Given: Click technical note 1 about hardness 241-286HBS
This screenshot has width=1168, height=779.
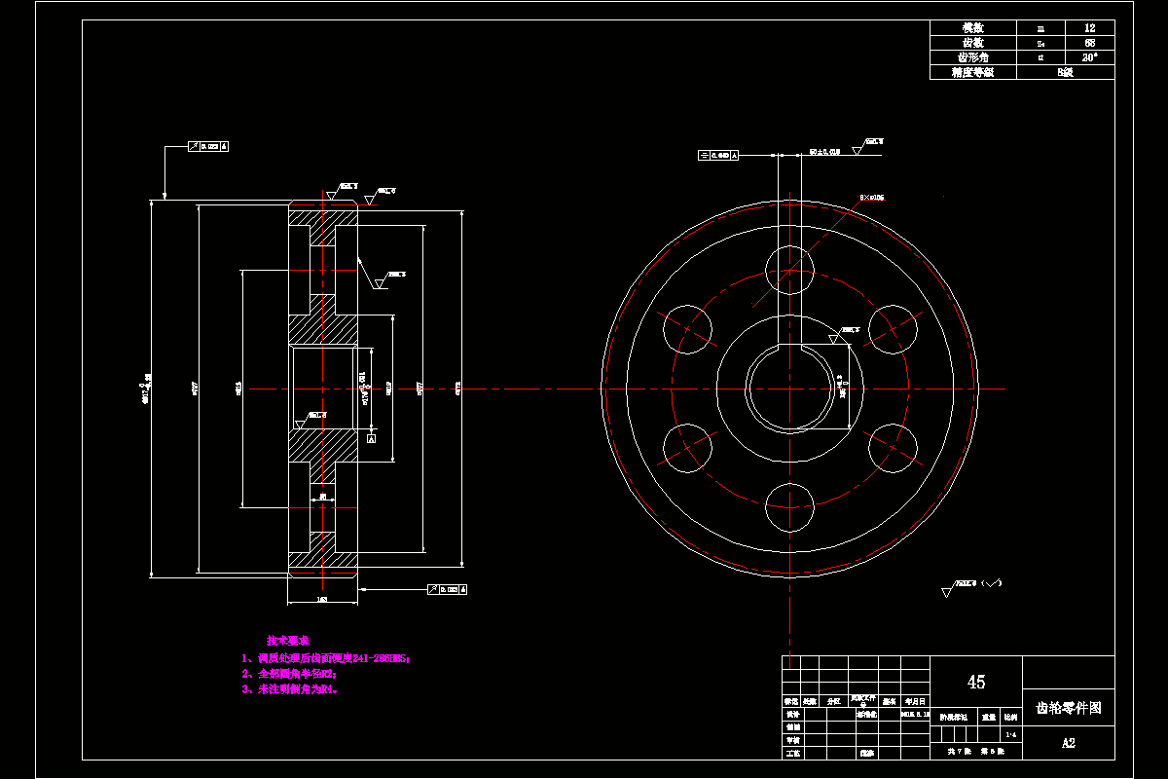Looking at the screenshot, I should [x=326, y=658].
